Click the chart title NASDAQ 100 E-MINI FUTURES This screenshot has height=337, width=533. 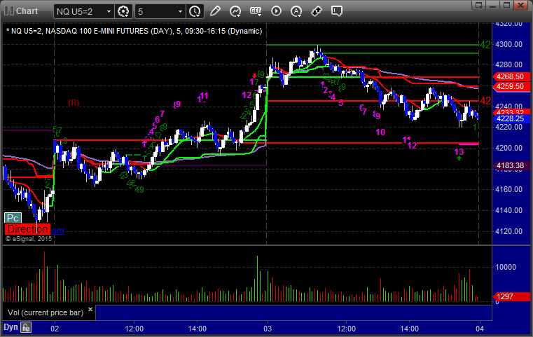pos(97,31)
